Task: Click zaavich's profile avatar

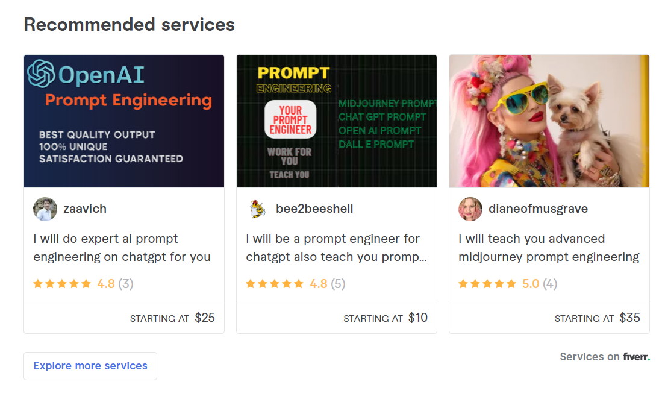Action: tap(45, 209)
